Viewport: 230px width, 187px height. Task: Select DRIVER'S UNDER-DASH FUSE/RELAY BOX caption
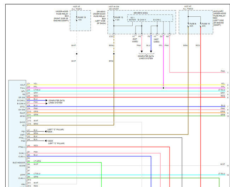tap(99, 17)
